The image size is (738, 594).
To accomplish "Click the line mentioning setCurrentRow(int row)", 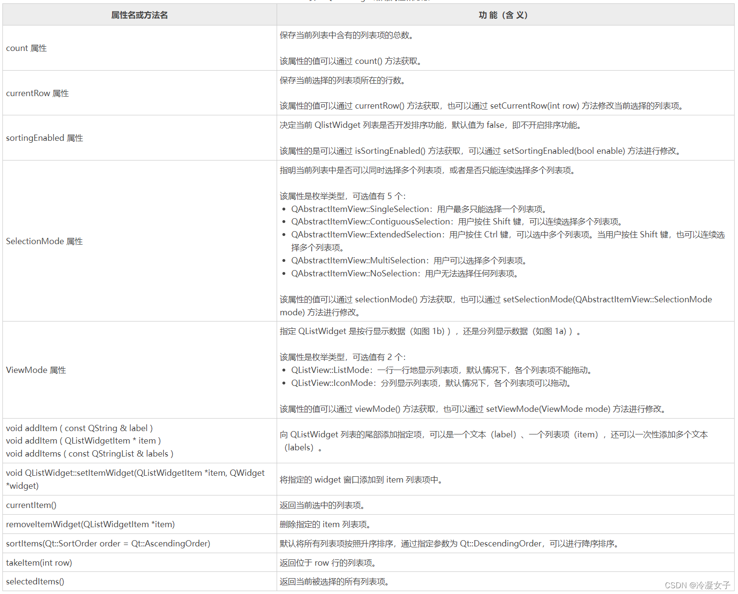I will [483, 106].
